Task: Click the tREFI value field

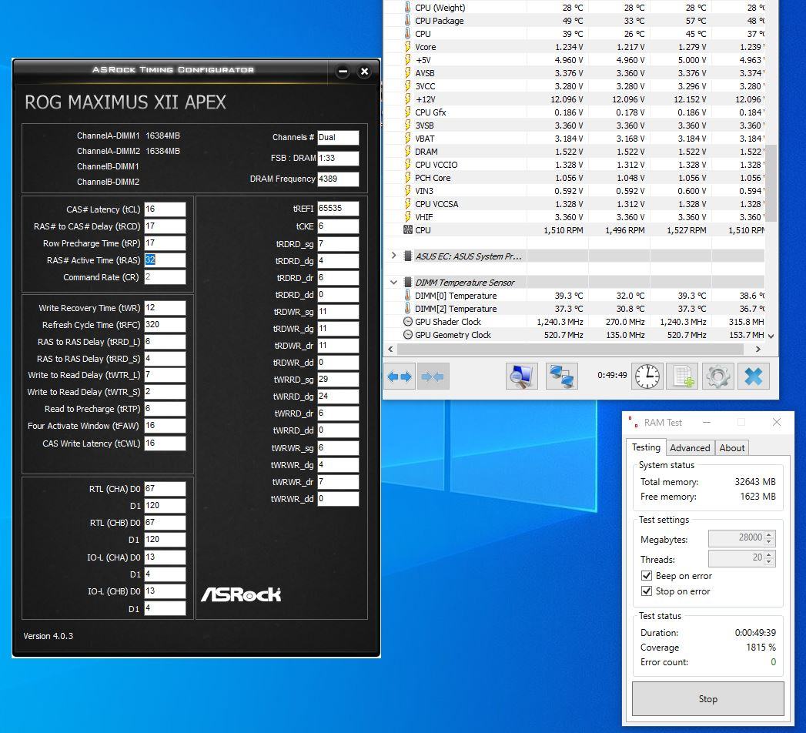Action: pyautogui.click(x=338, y=209)
